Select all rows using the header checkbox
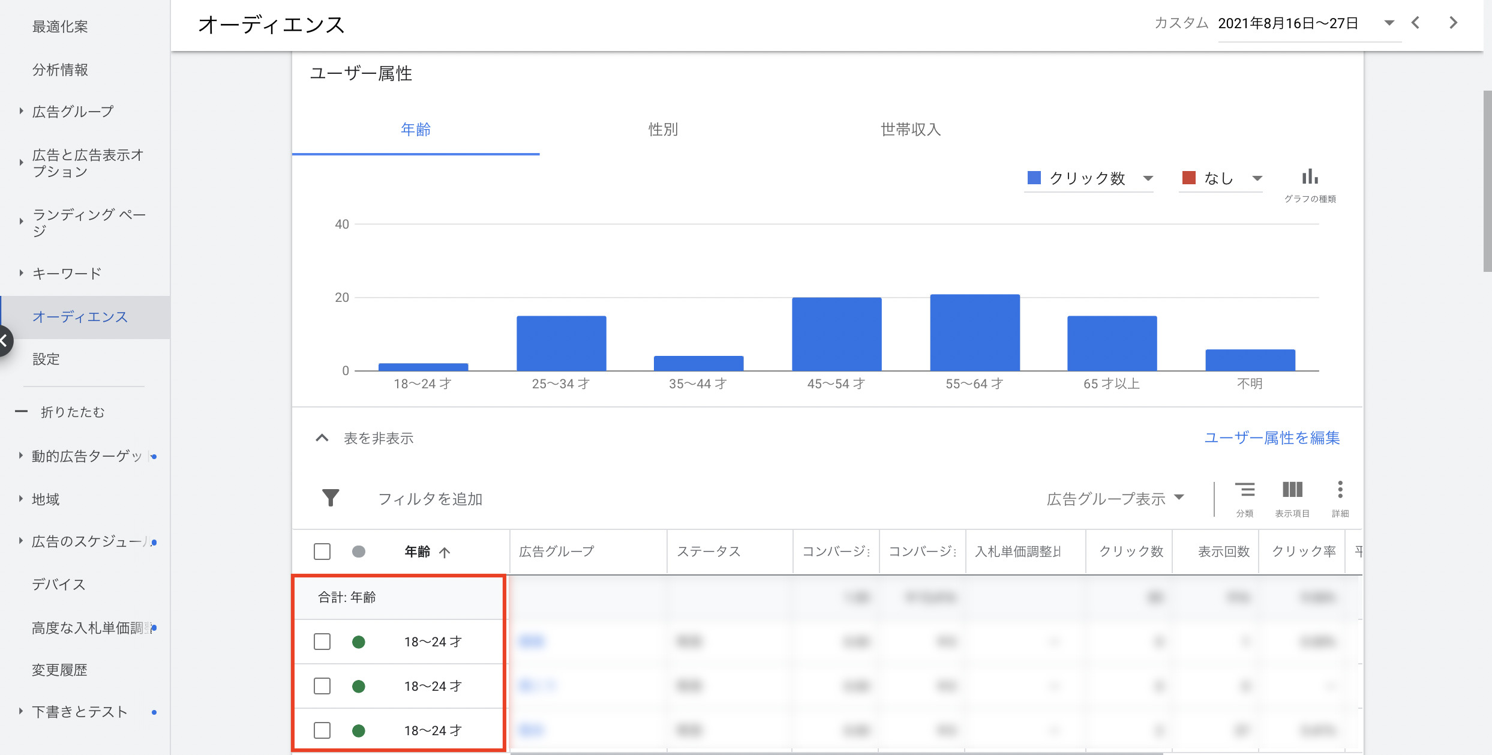Screen dimensions: 1492x755 [322, 551]
